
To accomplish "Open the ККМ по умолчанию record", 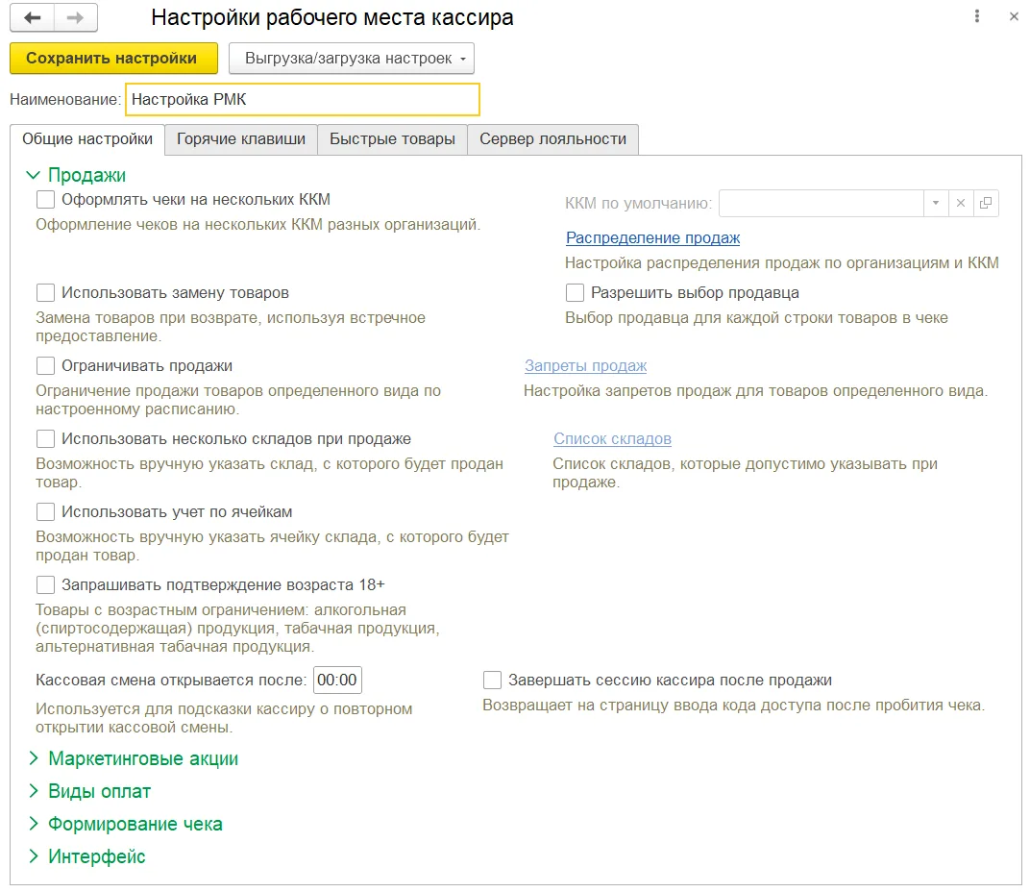I will [x=986, y=203].
